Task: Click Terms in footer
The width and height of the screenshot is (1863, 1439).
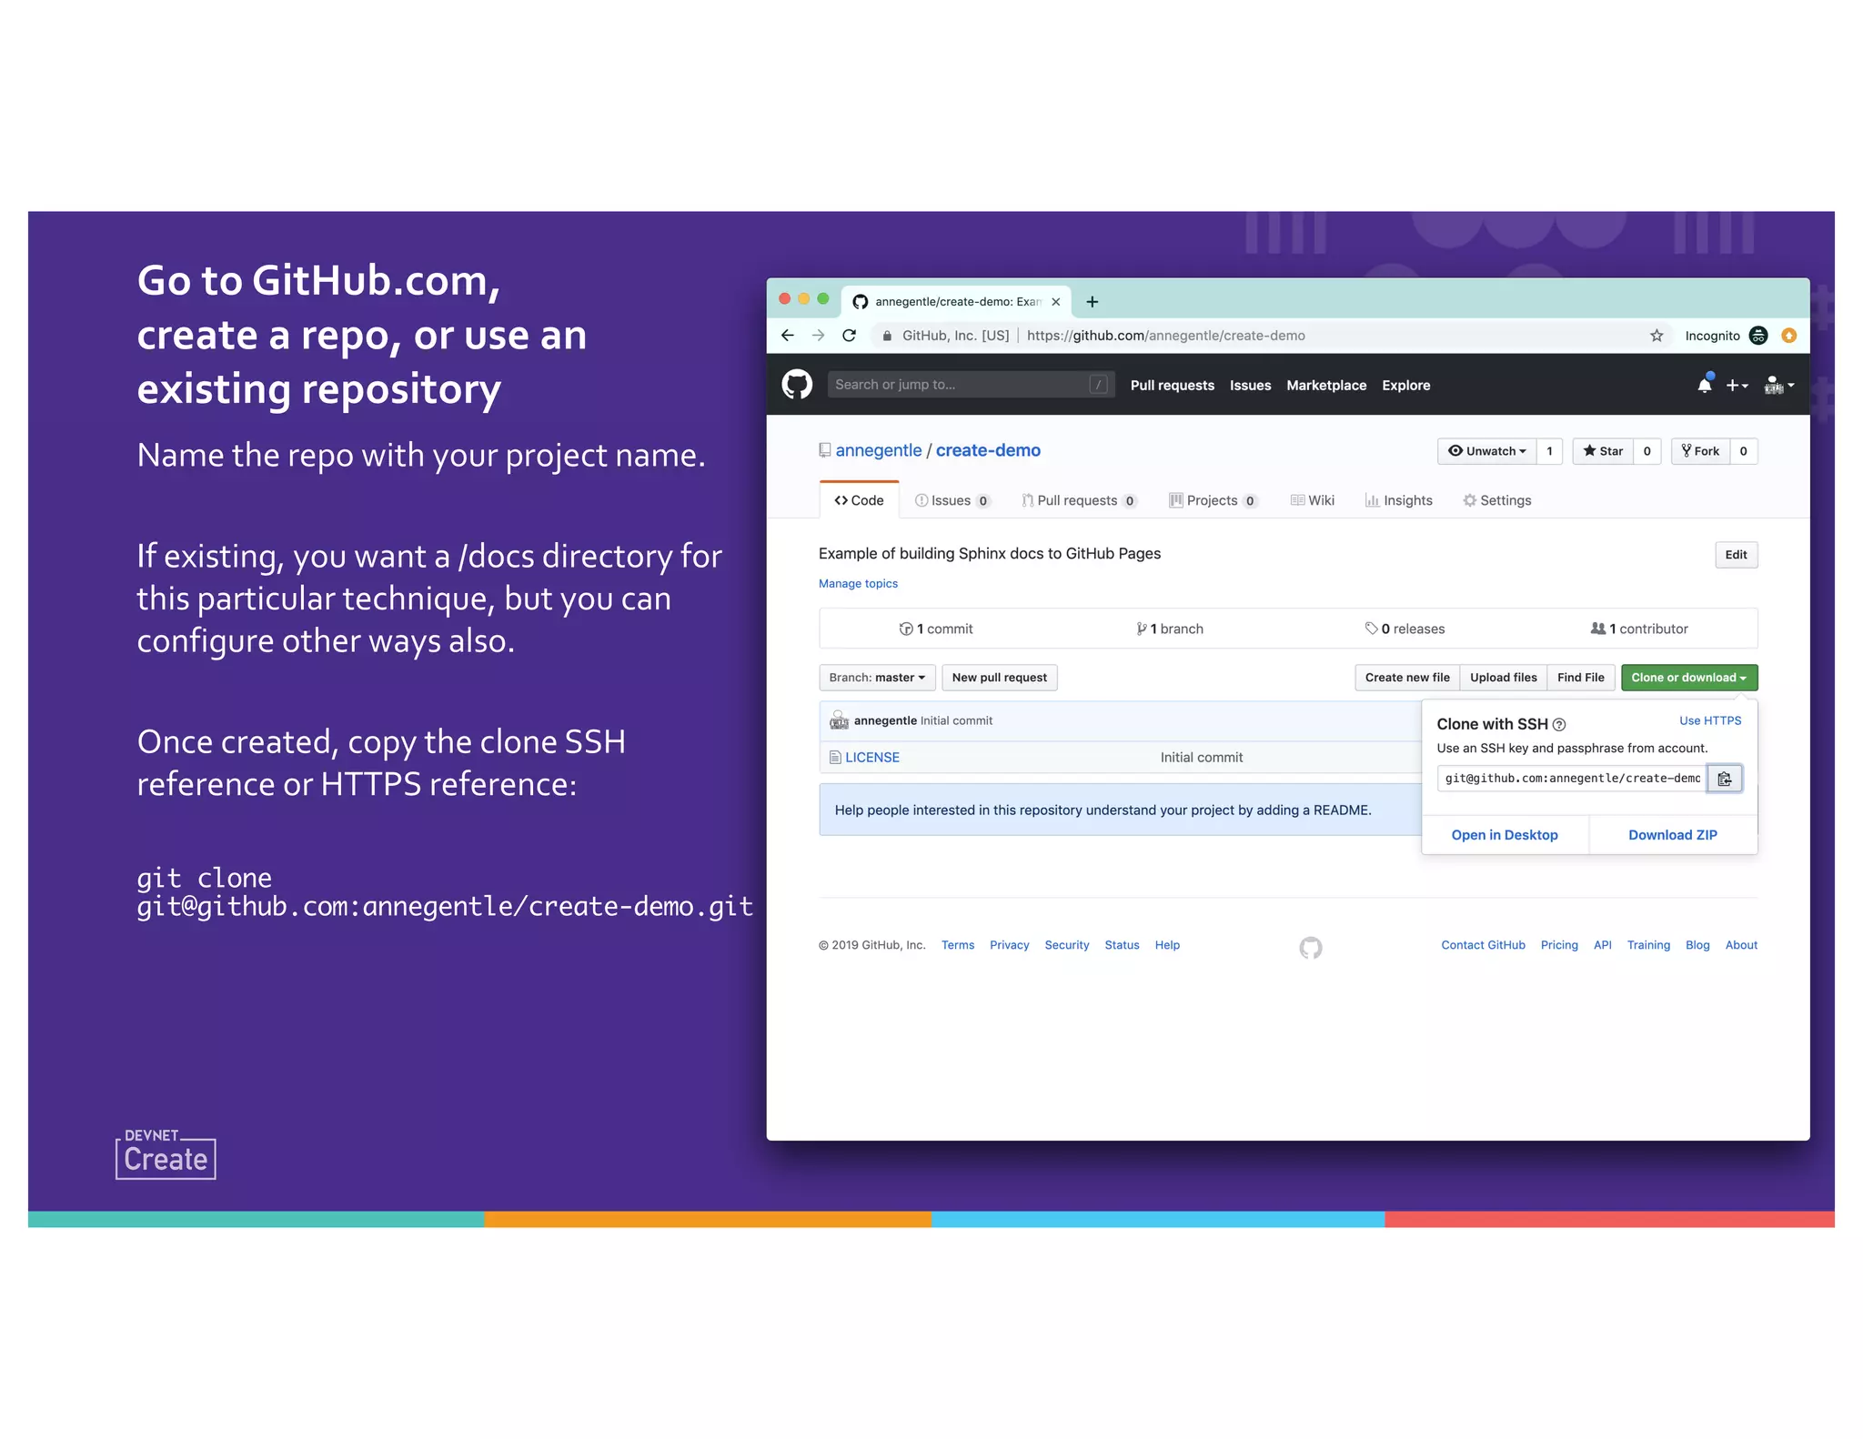Action: tap(958, 945)
